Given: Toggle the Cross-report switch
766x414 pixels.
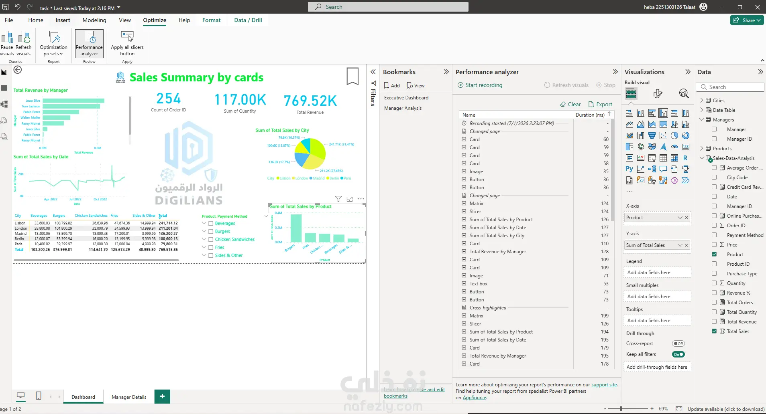Looking at the screenshot, I should tap(678, 343).
